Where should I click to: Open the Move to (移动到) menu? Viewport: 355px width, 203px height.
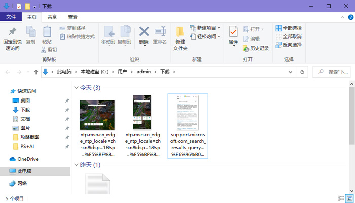[x=108, y=36]
